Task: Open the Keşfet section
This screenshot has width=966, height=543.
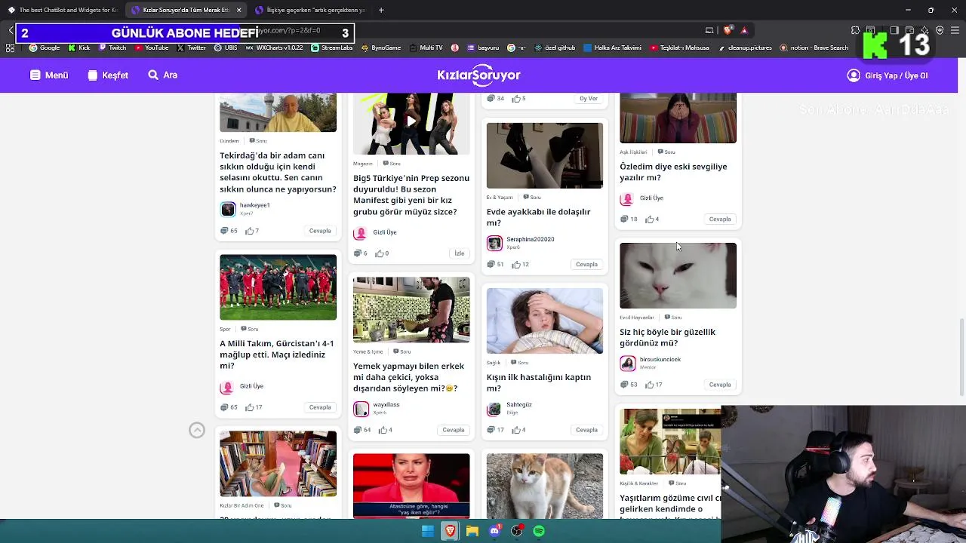Action: (x=108, y=75)
